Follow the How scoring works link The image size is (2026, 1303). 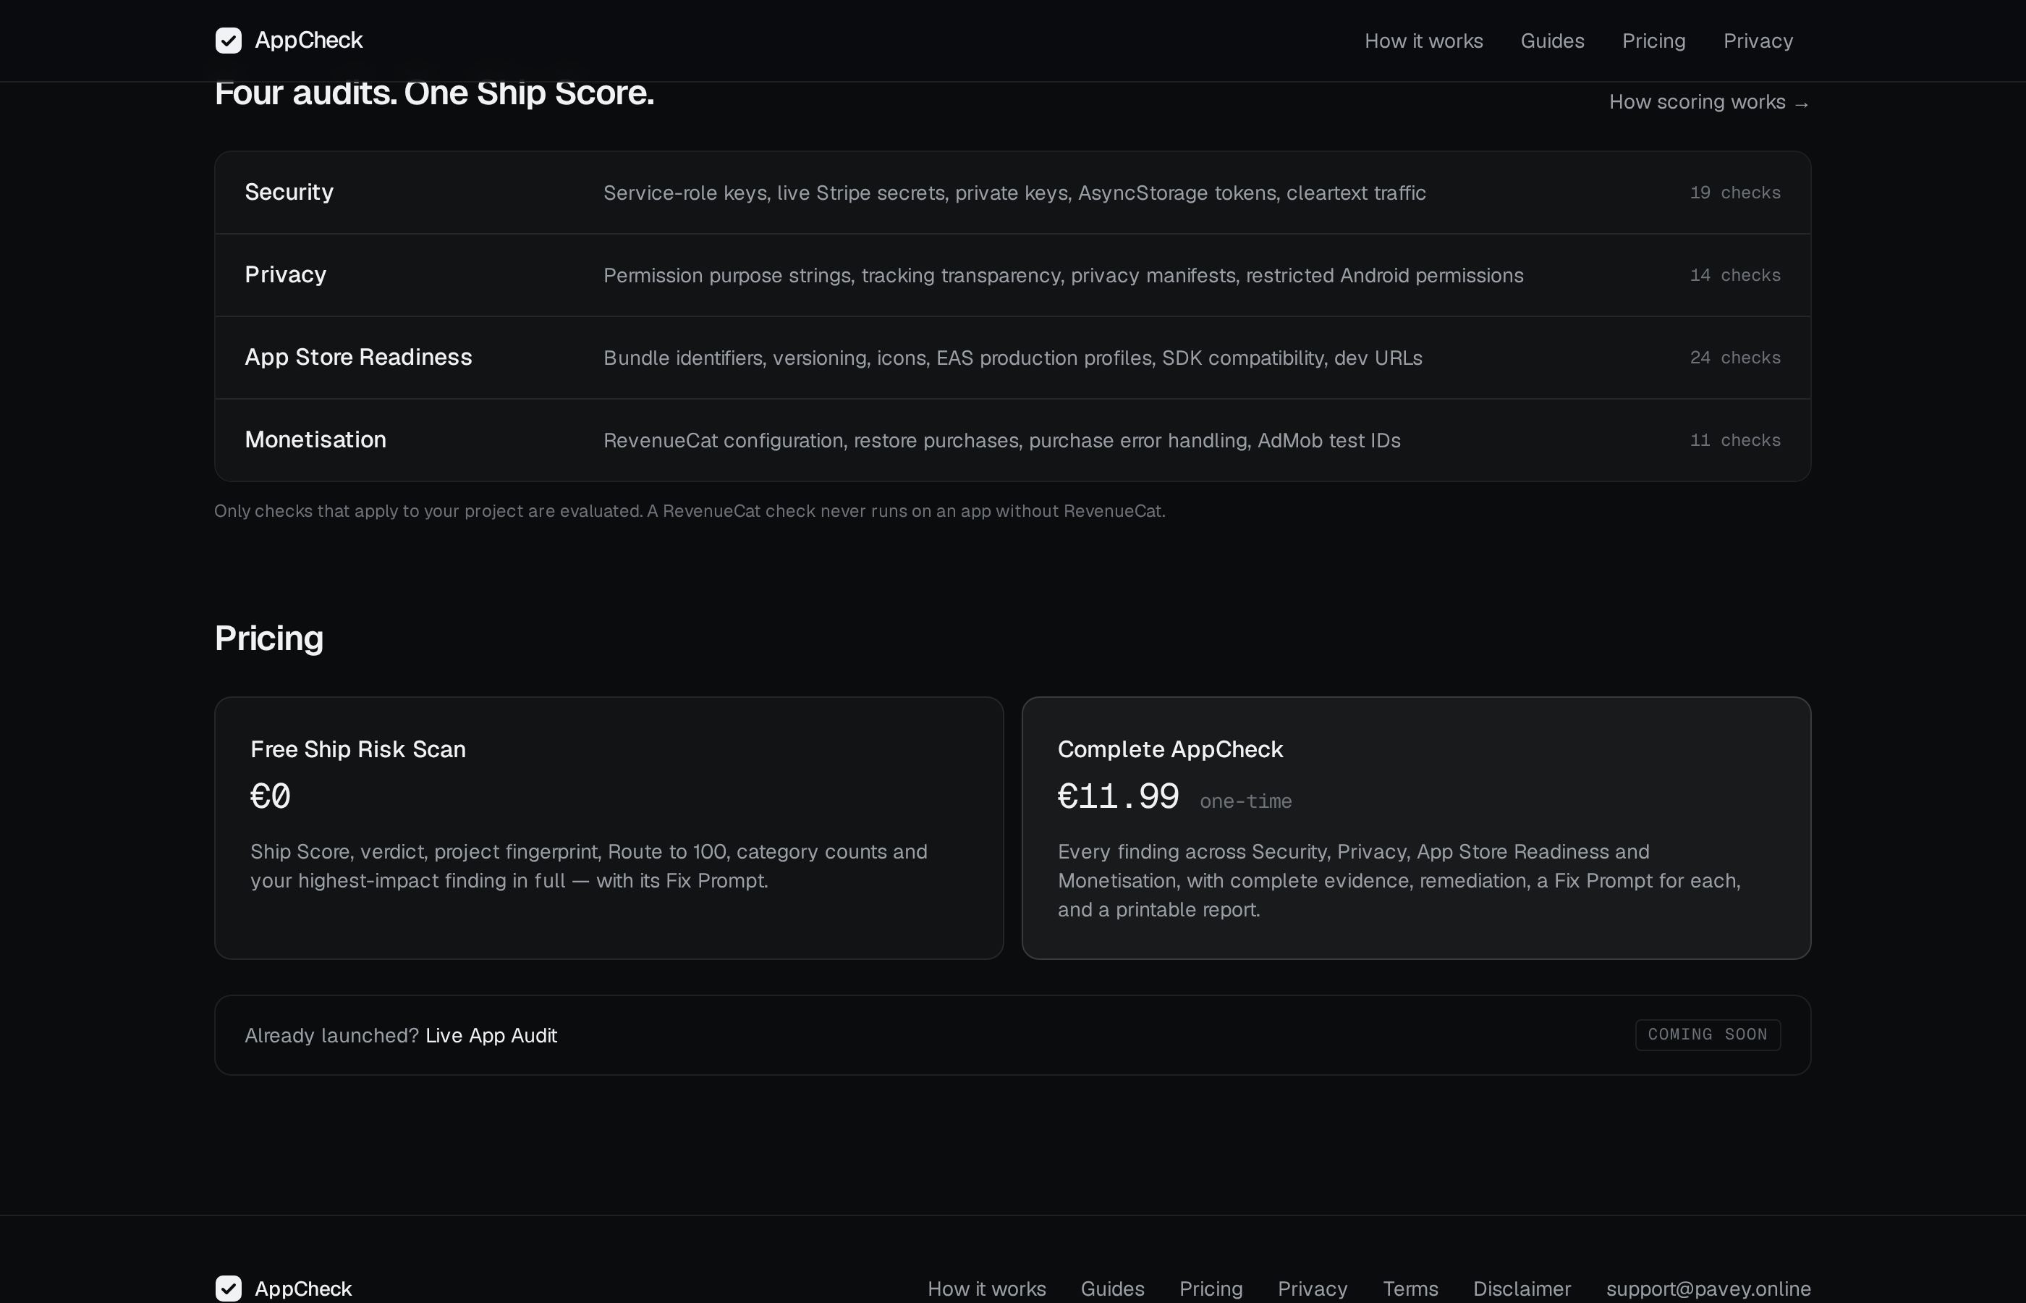coord(1709,102)
